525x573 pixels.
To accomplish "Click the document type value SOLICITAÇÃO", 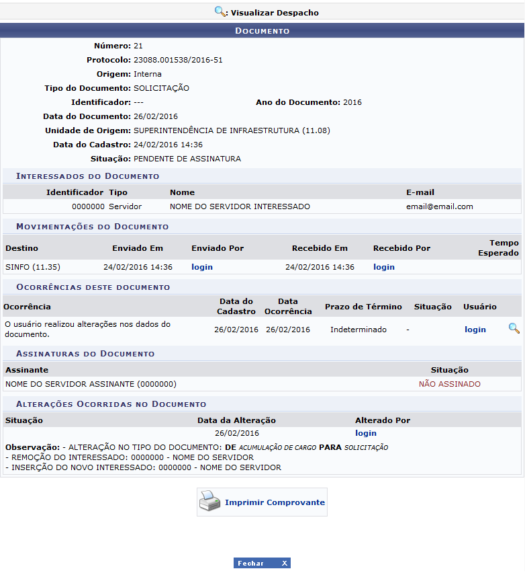I will (161, 88).
